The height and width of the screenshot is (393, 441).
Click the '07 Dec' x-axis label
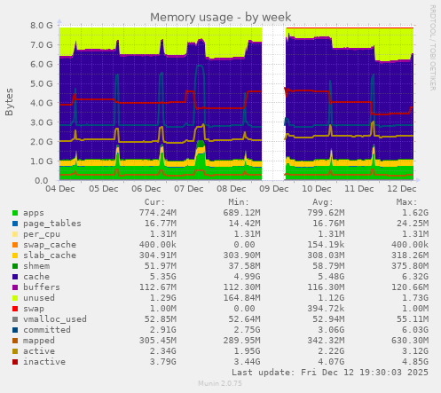189,189
